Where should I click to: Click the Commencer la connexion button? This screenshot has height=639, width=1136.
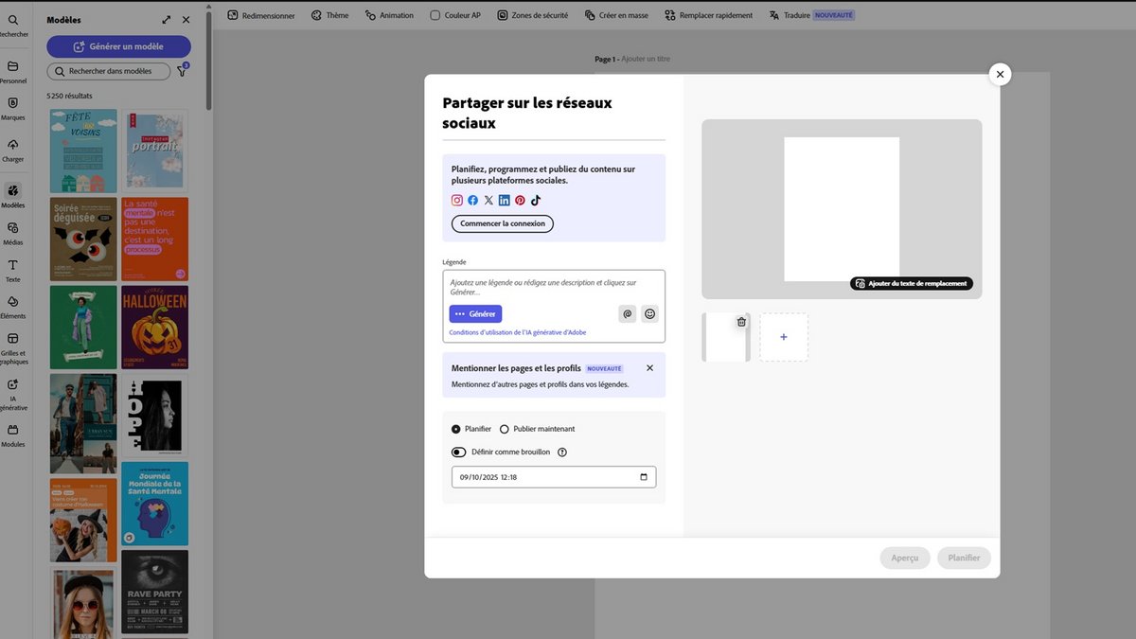point(502,223)
